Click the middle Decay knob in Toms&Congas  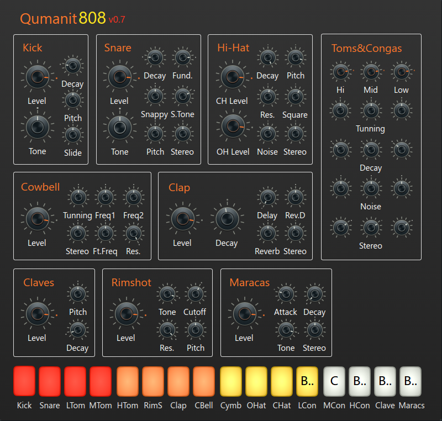pyautogui.click(x=371, y=150)
